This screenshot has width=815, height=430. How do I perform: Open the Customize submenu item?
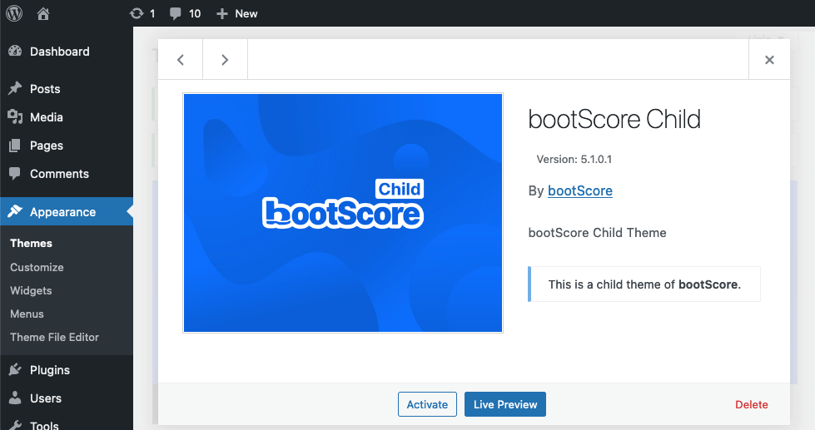37,267
